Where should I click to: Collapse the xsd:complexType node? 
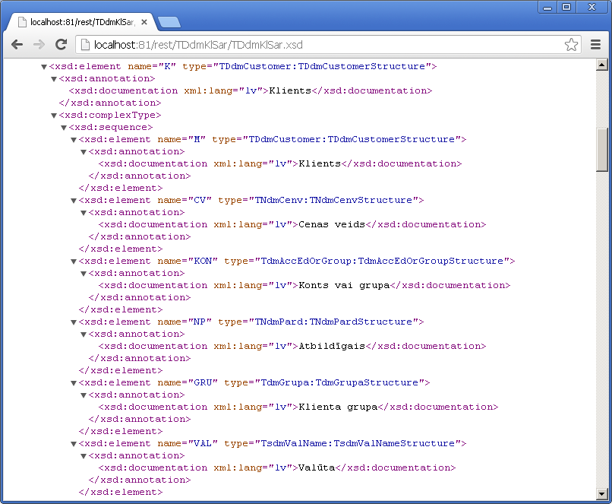(x=54, y=116)
